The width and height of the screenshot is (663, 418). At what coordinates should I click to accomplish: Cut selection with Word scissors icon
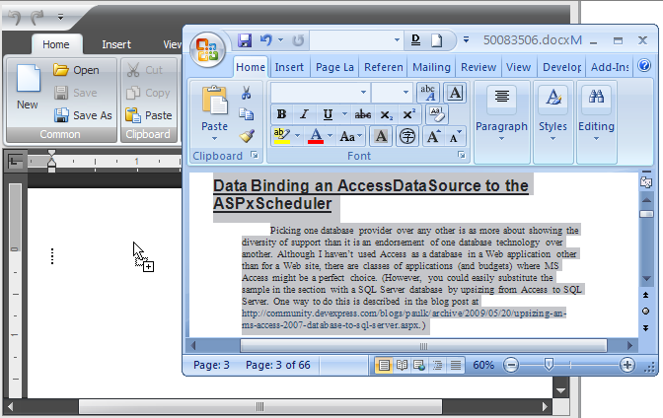point(246,93)
